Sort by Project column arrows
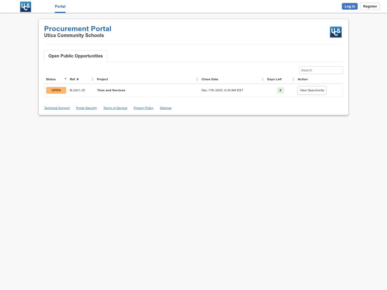The width and height of the screenshot is (387, 290). [197, 79]
